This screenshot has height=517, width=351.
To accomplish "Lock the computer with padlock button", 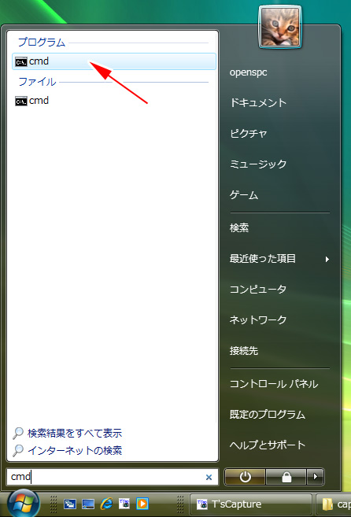I will [x=286, y=477].
